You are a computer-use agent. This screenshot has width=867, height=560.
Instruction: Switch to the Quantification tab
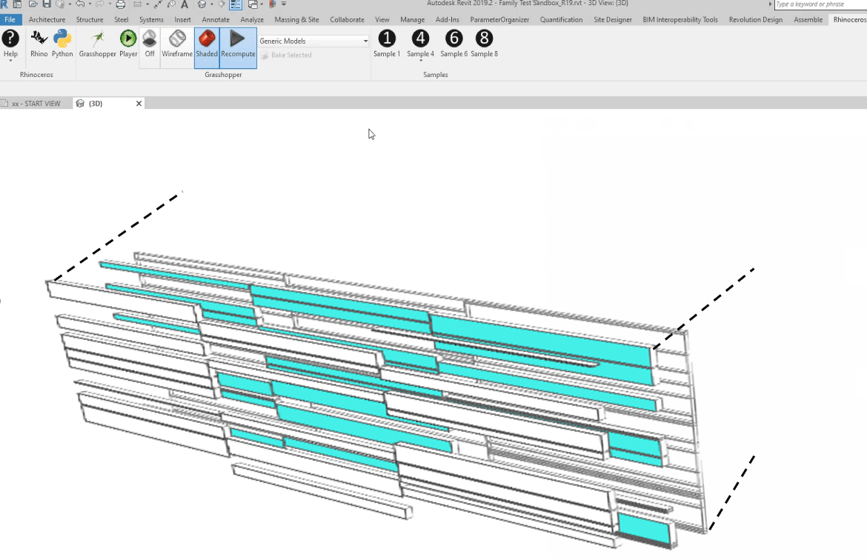click(561, 19)
